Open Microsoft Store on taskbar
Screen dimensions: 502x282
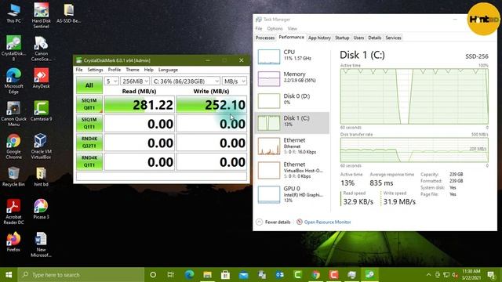coord(225,275)
